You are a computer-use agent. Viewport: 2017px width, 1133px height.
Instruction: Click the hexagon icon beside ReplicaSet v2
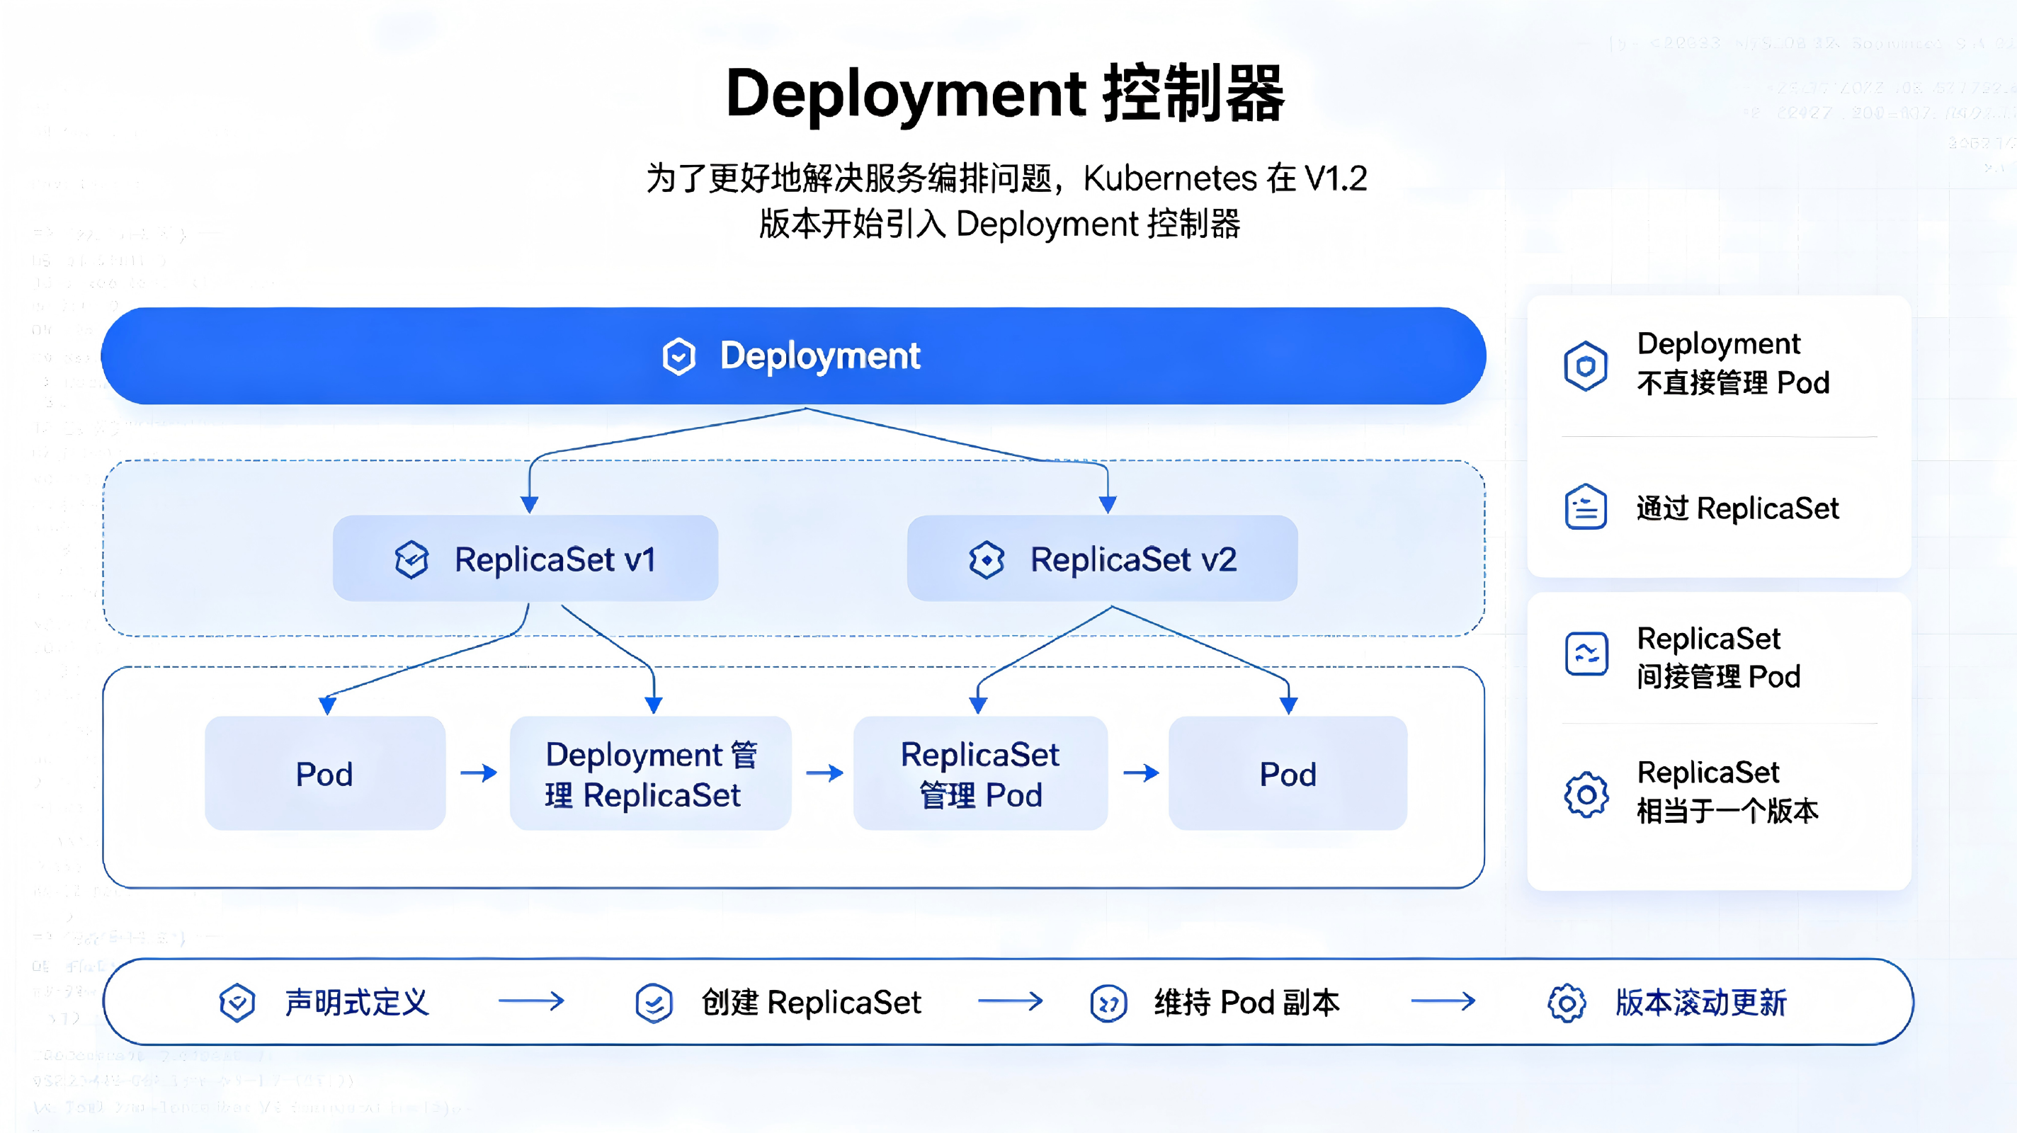[987, 560]
